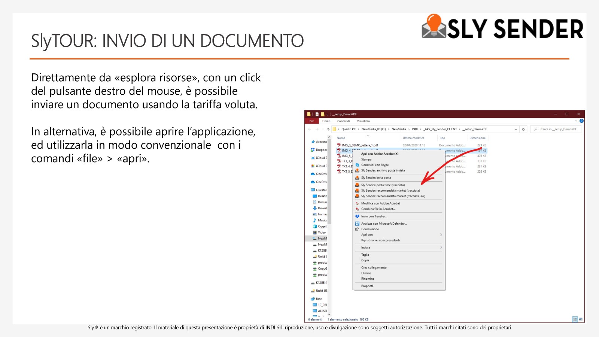Click the navigation pane scrollbar down arrow
The width and height of the screenshot is (599, 337).
329,315
